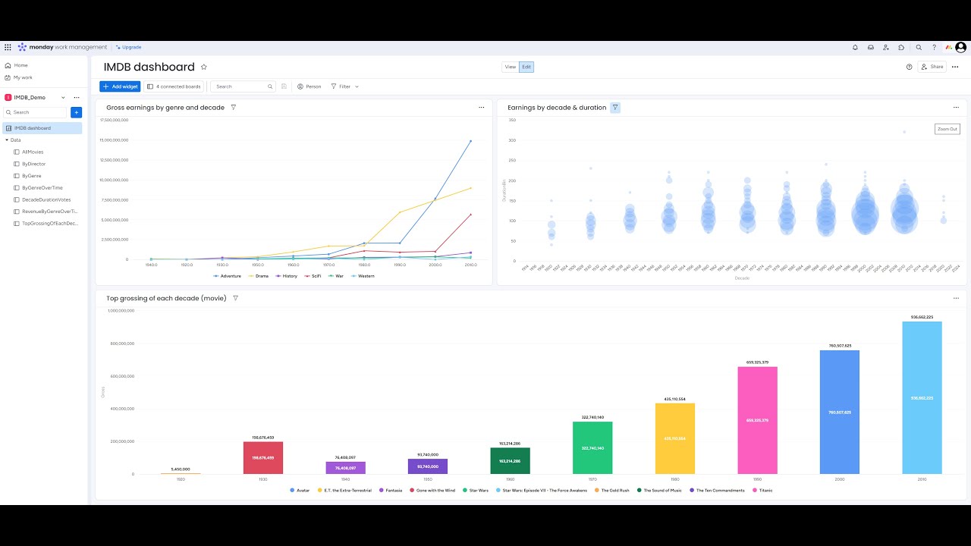Open Earnings by decade widget three-dot menu
The image size is (971, 546).
956,108
